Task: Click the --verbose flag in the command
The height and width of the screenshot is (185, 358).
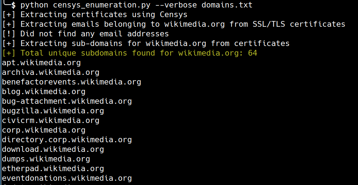Action: pyautogui.click(x=176, y=5)
